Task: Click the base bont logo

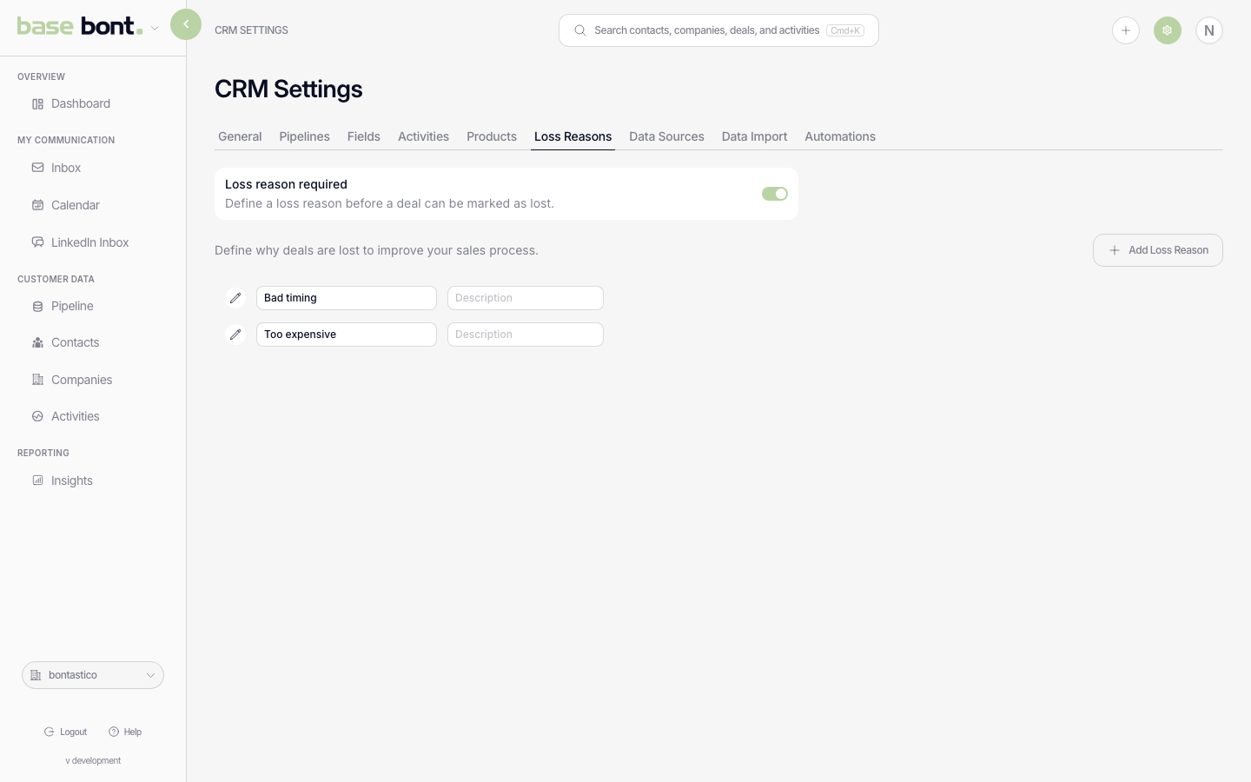Action: pos(80,26)
